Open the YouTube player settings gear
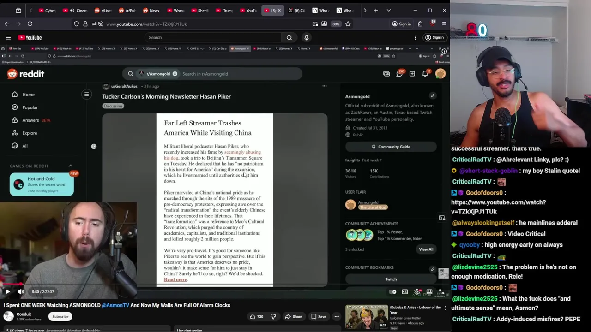 tap(417, 291)
